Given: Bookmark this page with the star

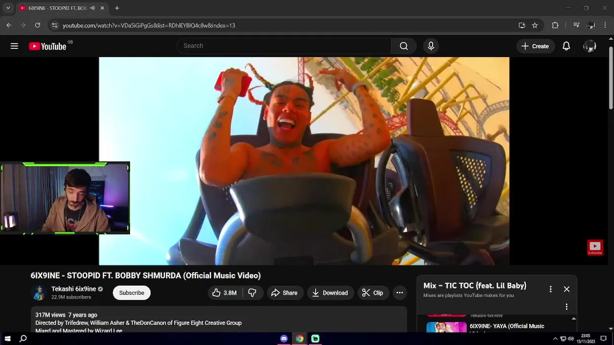Looking at the screenshot, I should [x=535, y=25].
